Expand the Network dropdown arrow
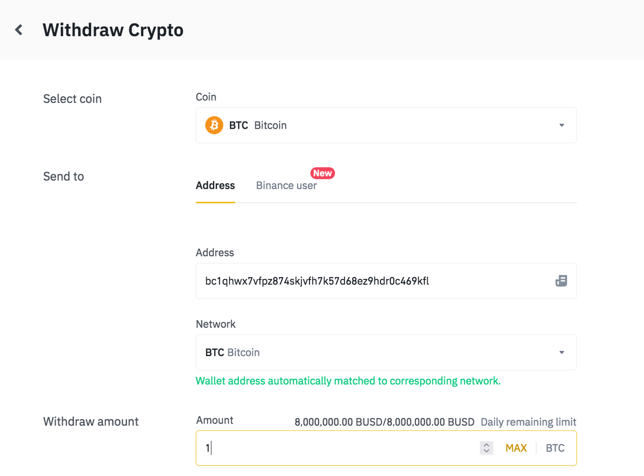Viewport: 644px width, 476px height. tap(562, 352)
